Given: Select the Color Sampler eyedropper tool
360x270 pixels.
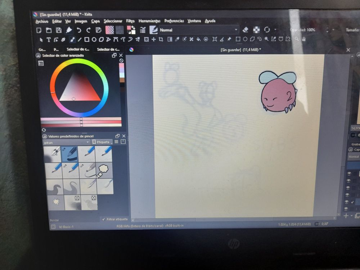Looking at the screenshot, I should pyautogui.click(x=177, y=40).
